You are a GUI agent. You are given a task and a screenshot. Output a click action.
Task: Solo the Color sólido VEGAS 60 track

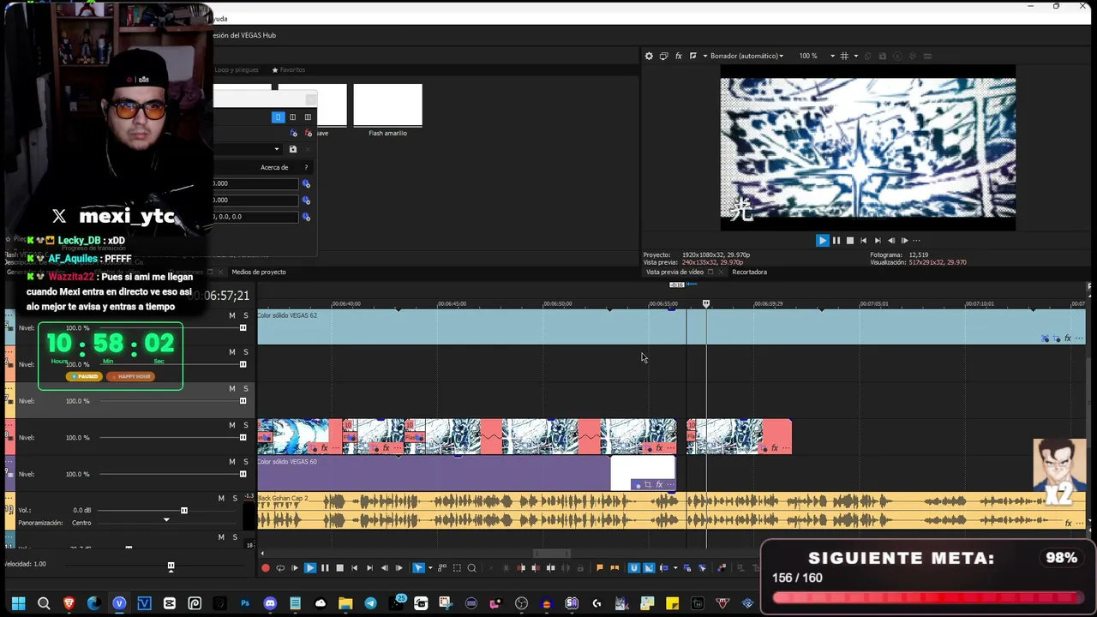(246, 462)
